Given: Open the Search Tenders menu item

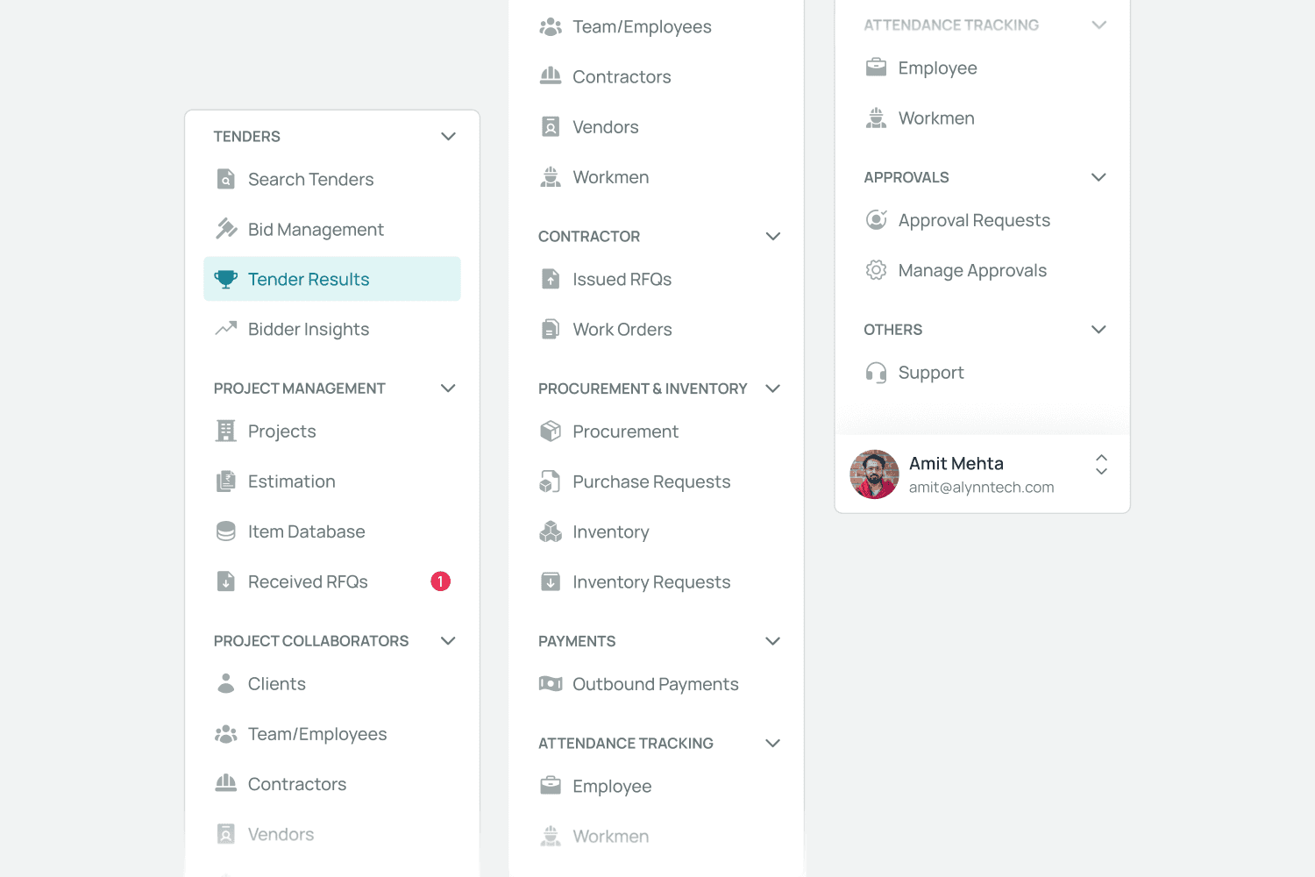Looking at the screenshot, I should click(x=332, y=179).
